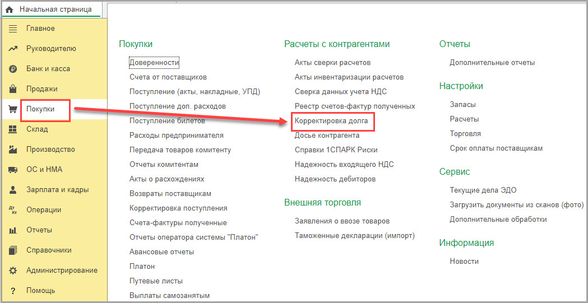Open Счета от поставщиков
Viewport: 588px width, 303px height.
coord(168,77)
